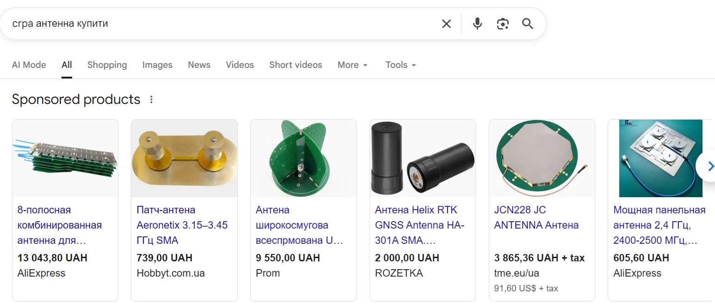Open the News tab
Screen dimensions: 715x308
pyautogui.click(x=199, y=65)
